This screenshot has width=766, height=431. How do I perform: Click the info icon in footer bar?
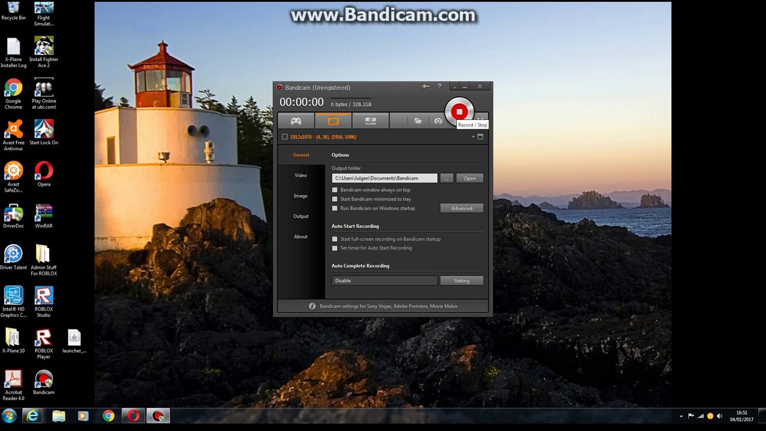click(x=312, y=306)
